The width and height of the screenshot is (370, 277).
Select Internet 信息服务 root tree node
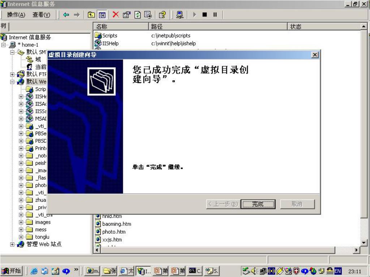click(30, 37)
